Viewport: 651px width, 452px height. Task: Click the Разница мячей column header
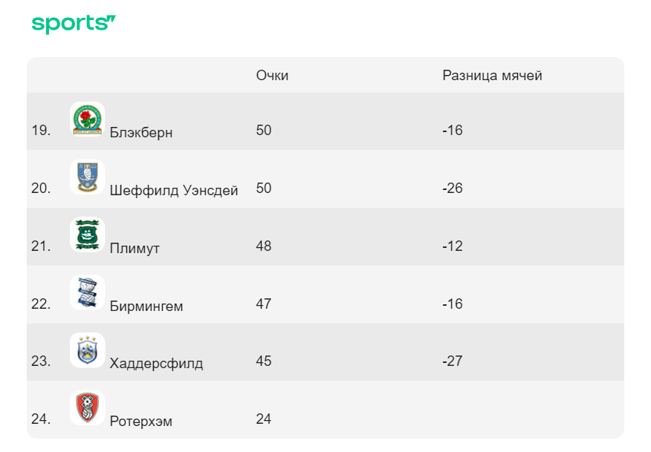coord(492,76)
